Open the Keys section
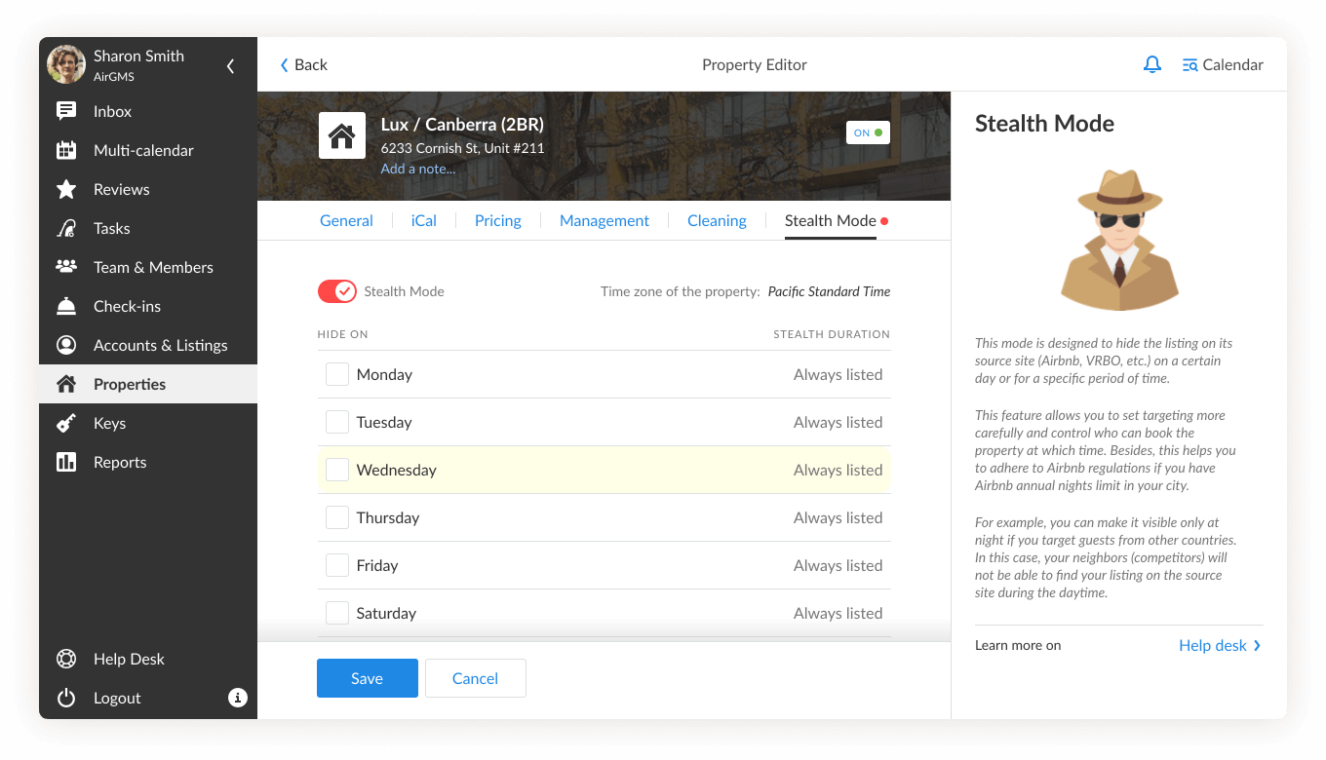This screenshot has height=760, width=1326. click(x=109, y=423)
